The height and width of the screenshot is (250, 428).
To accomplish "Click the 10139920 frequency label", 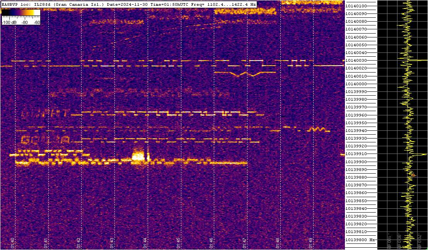I will coord(356,146).
